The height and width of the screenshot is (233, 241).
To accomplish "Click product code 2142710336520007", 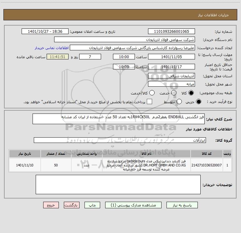I will (207, 165).
